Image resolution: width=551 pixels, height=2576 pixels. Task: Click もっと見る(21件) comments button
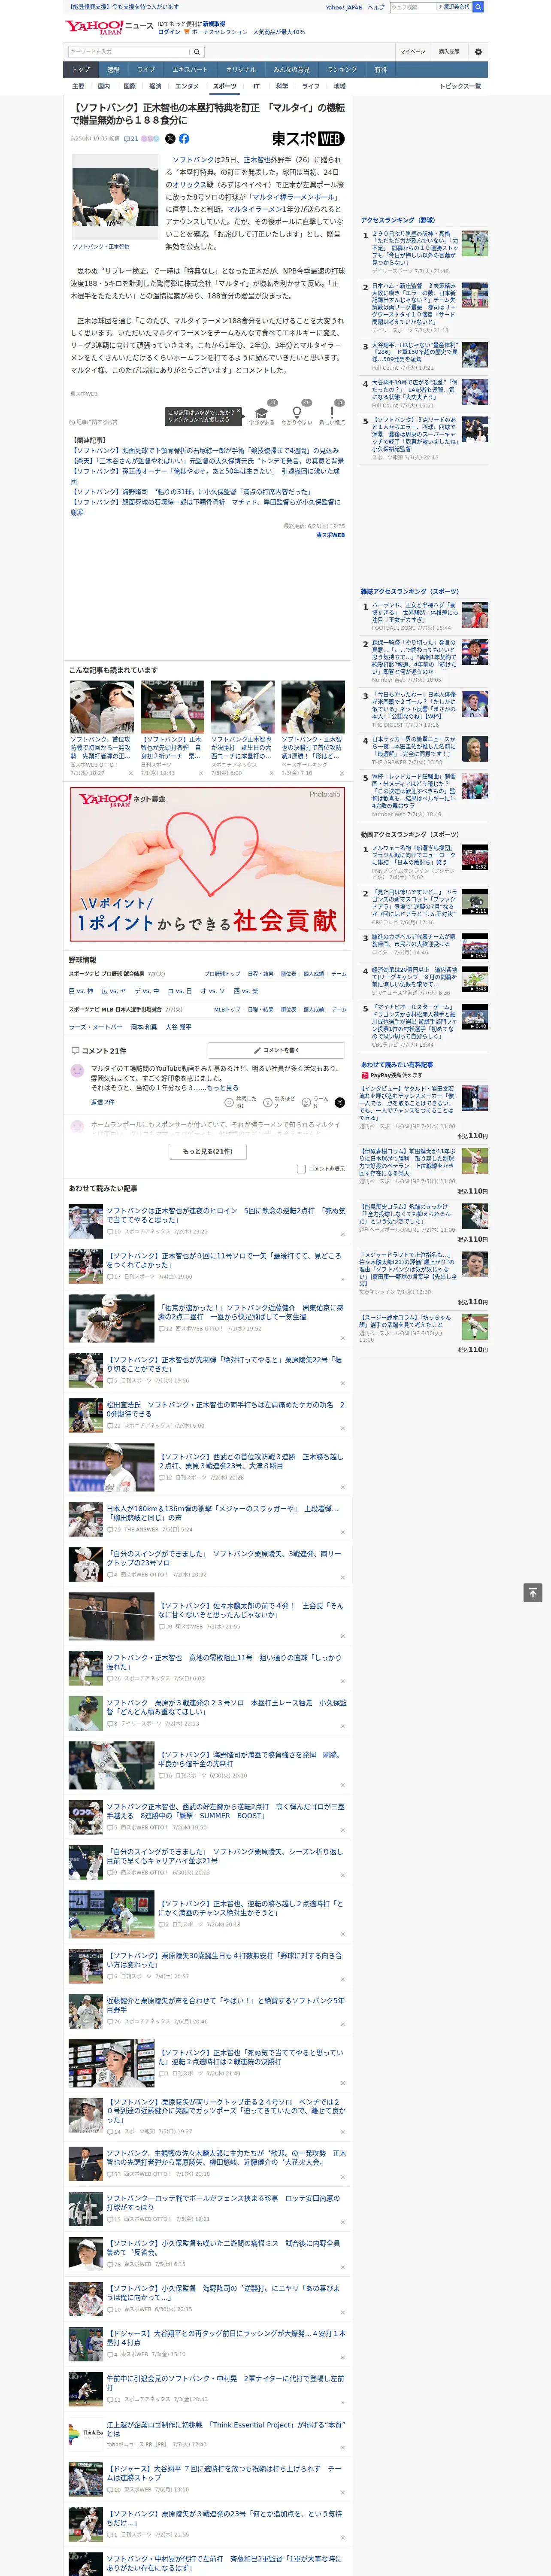click(x=208, y=1151)
